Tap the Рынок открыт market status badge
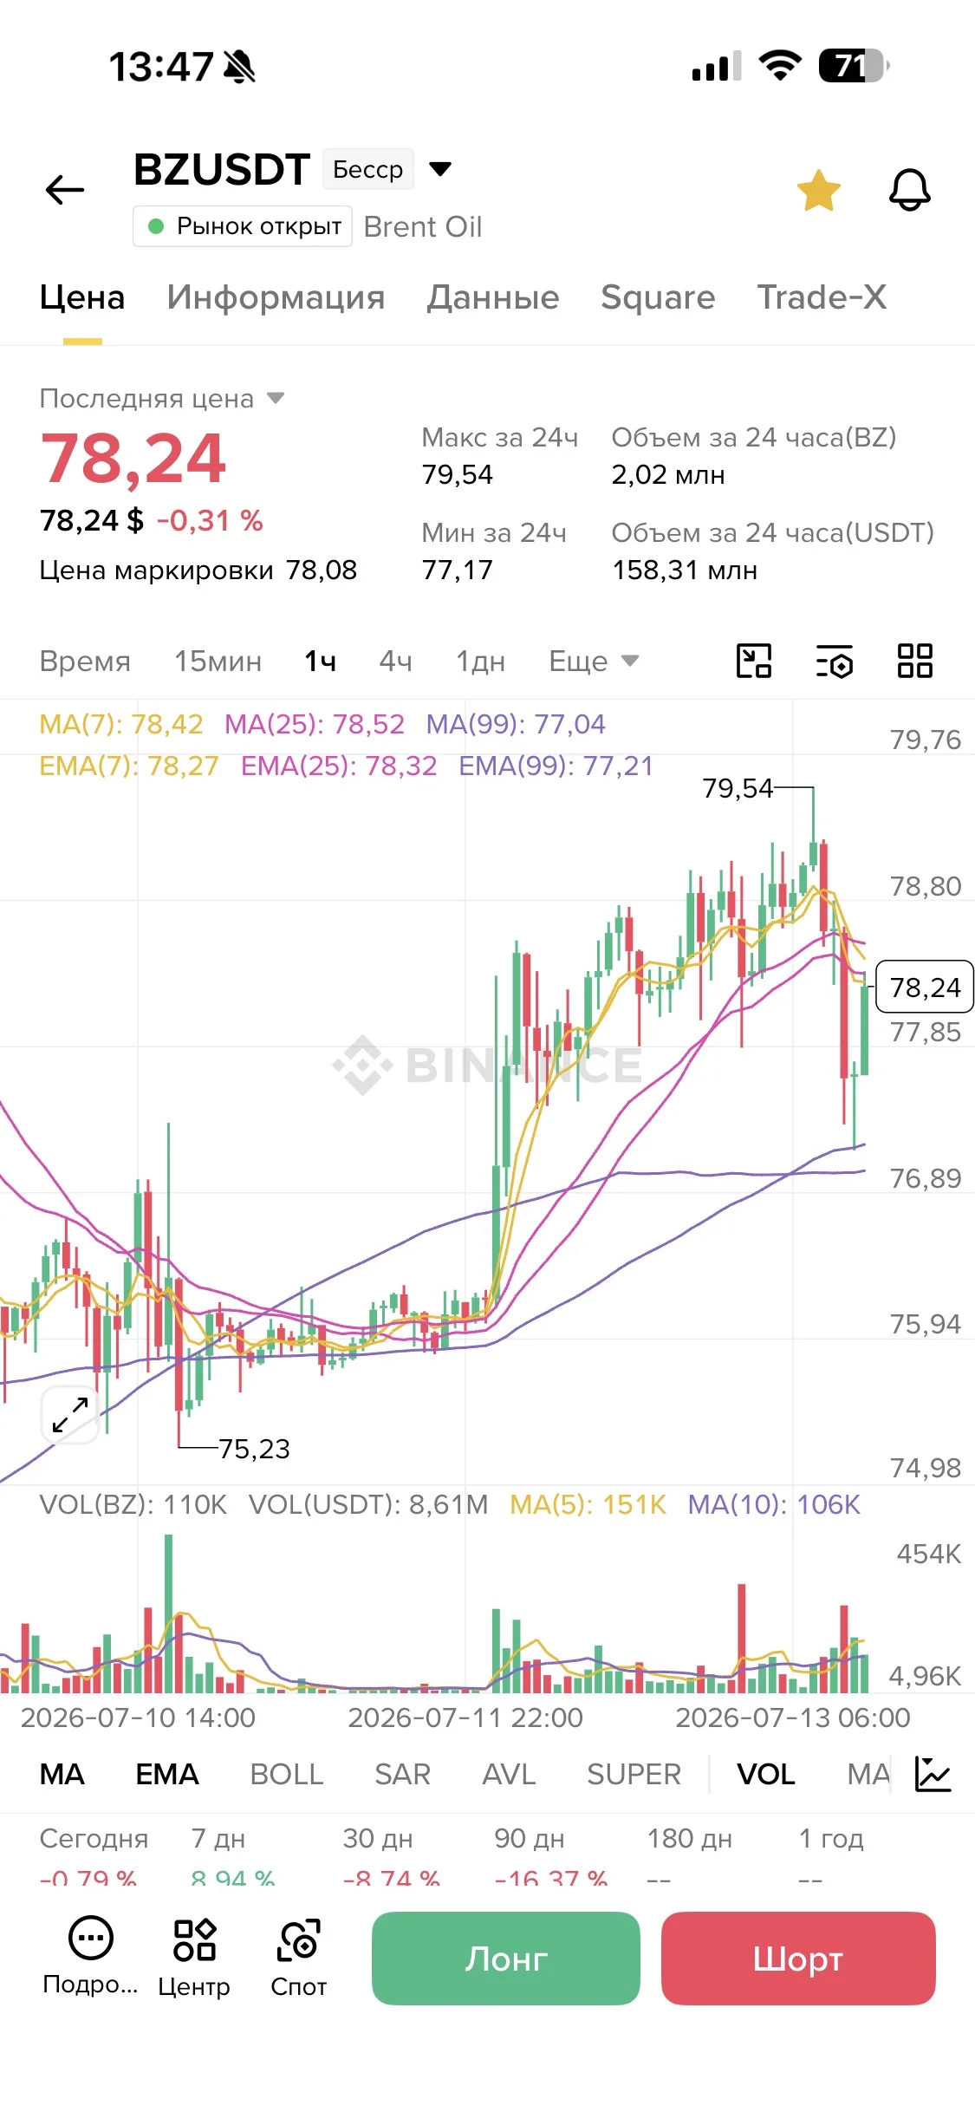This screenshot has height=2112, width=975. 243,226
